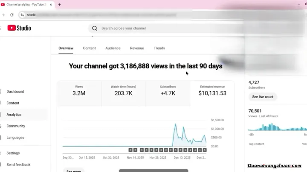Screen dimensions: 307x172
Task: Open the Revenue analytics tab
Action: (x=137, y=48)
